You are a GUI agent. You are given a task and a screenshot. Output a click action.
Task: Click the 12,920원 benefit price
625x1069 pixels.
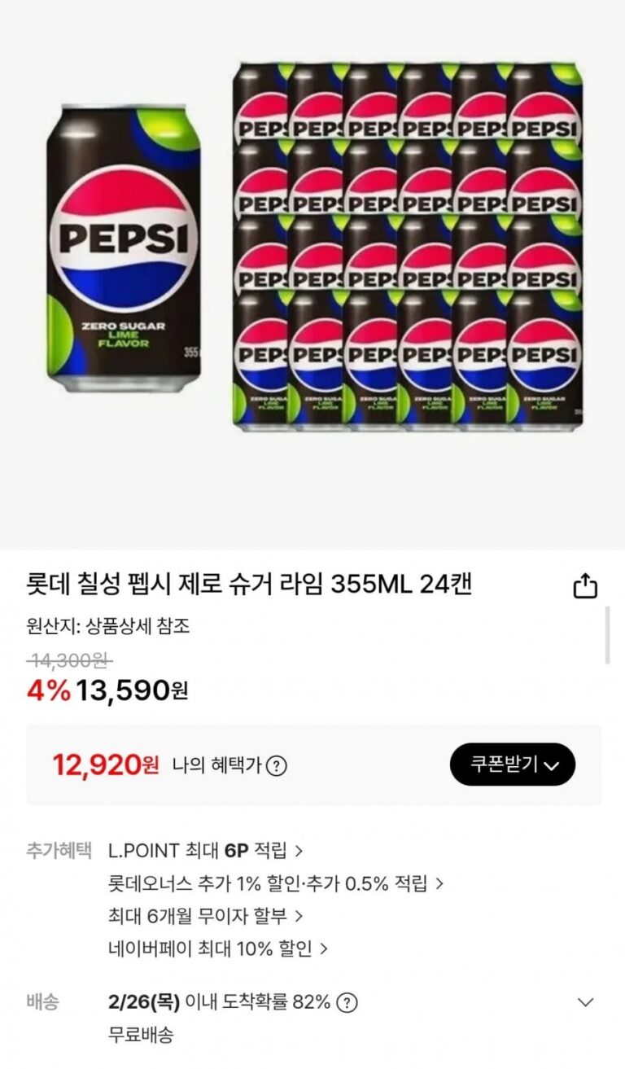[106, 765]
